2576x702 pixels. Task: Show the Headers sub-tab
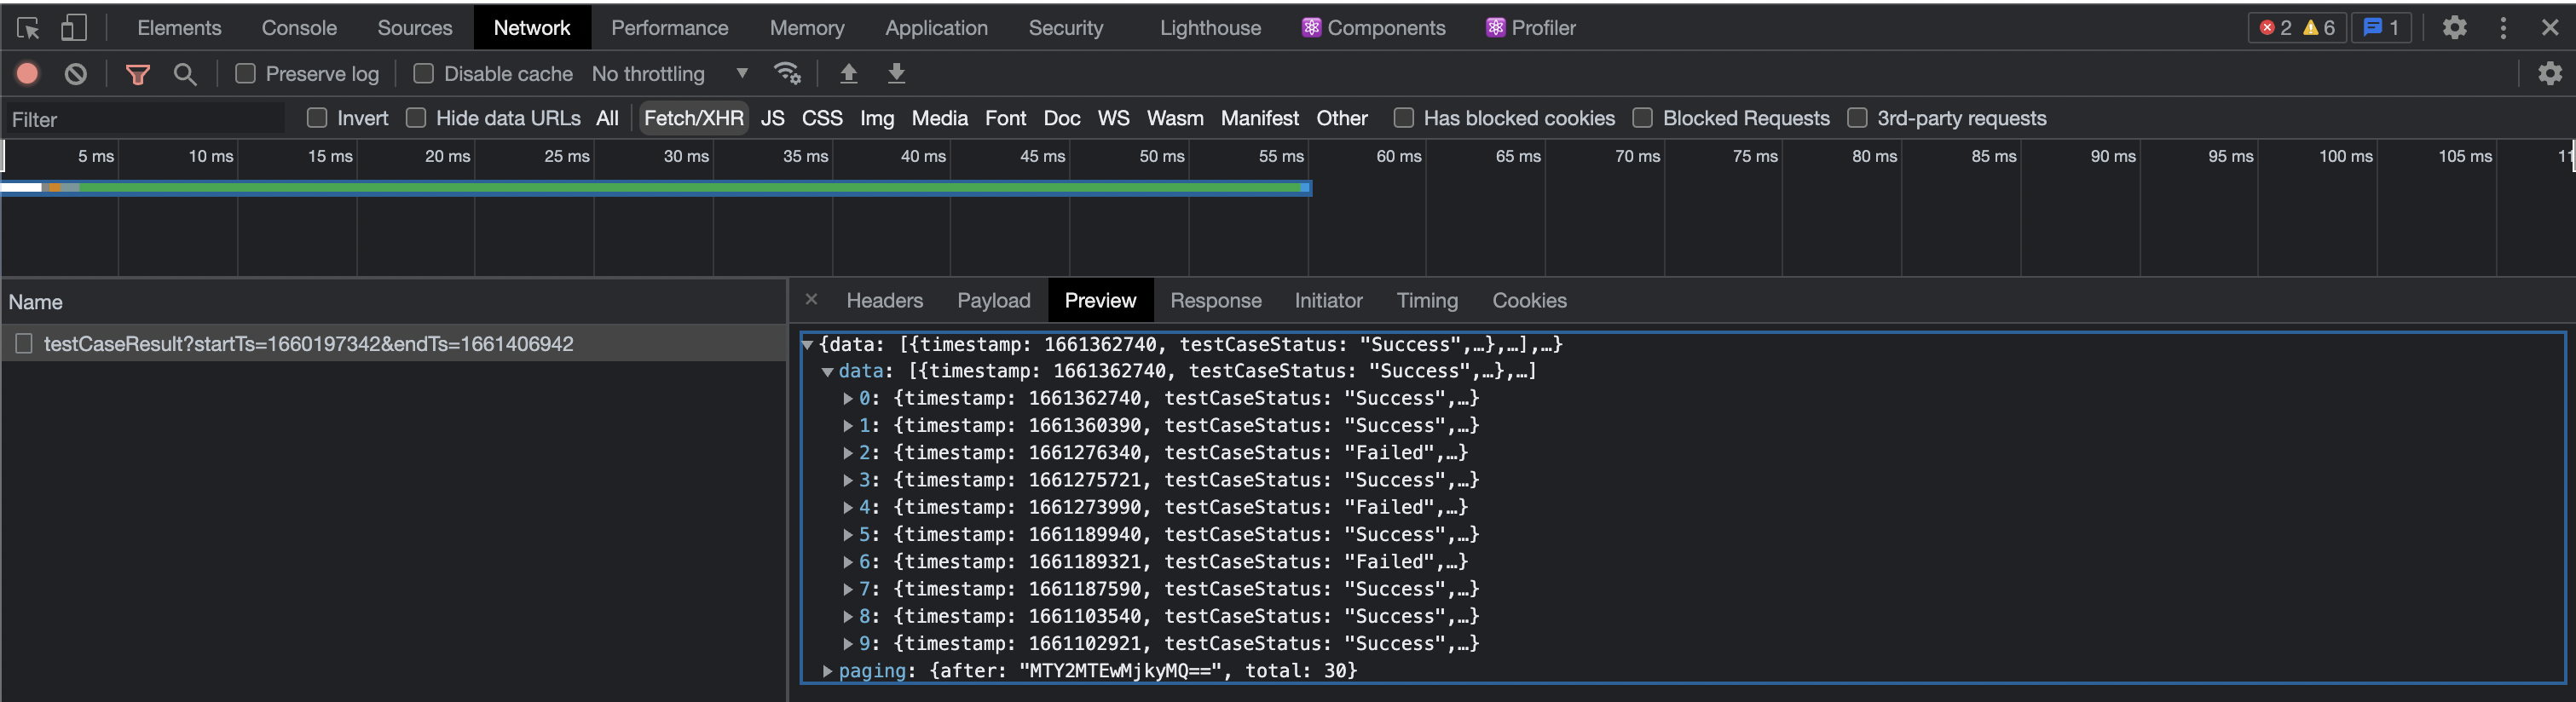click(x=884, y=300)
